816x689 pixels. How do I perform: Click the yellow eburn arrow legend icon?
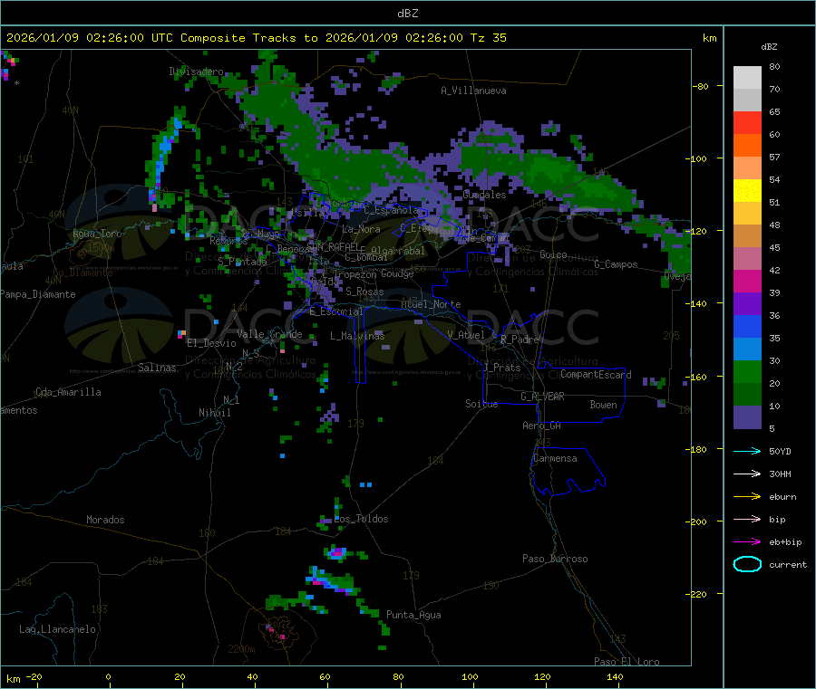(x=747, y=497)
